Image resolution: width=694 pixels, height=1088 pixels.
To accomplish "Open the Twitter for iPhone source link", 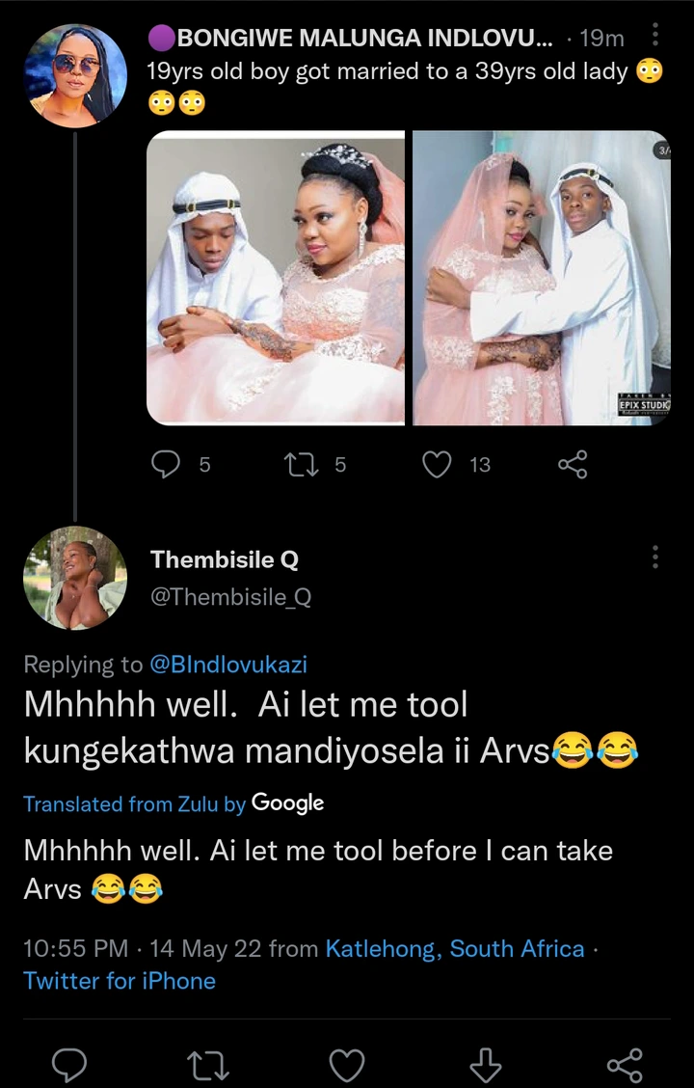I will pos(120,981).
